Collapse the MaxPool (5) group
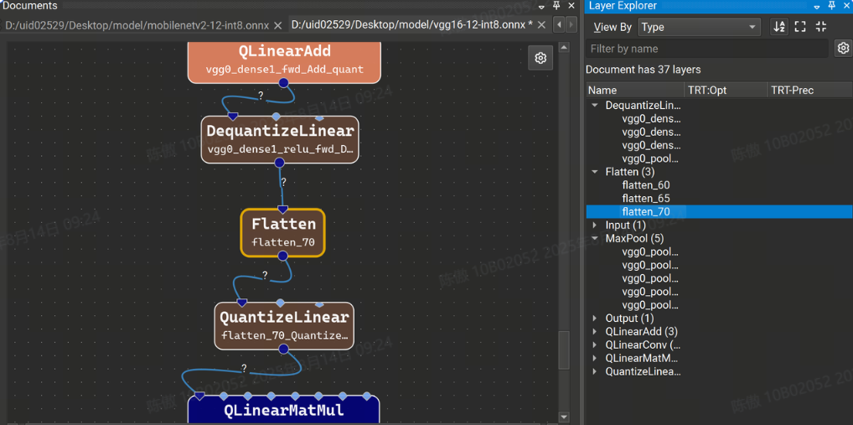This screenshot has width=853, height=425. coord(595,238)
